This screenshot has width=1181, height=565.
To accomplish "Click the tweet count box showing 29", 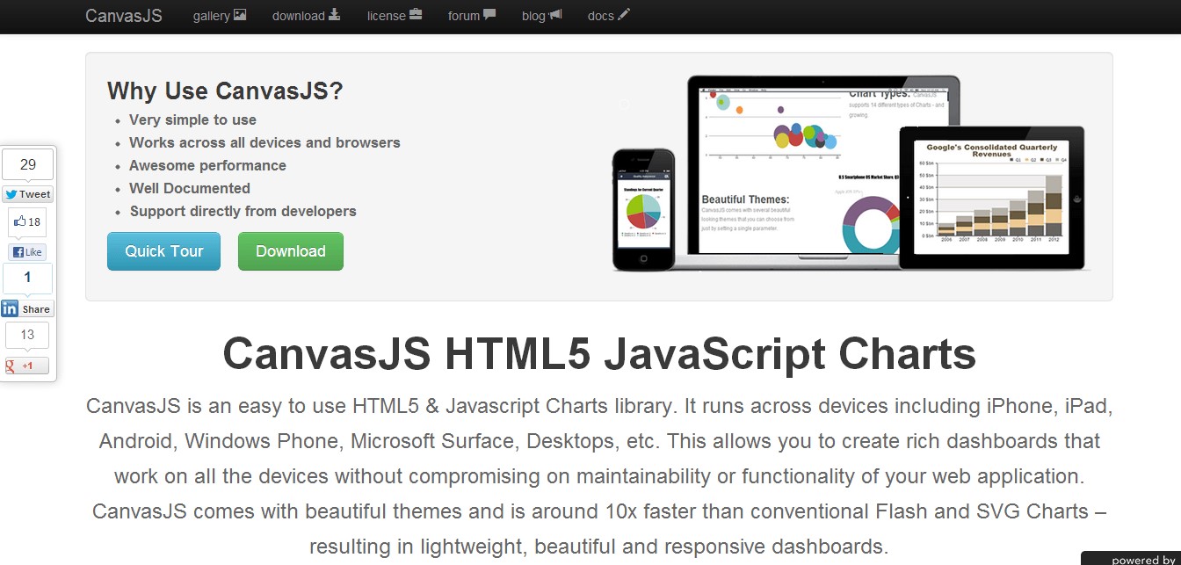I will (27, 164).
